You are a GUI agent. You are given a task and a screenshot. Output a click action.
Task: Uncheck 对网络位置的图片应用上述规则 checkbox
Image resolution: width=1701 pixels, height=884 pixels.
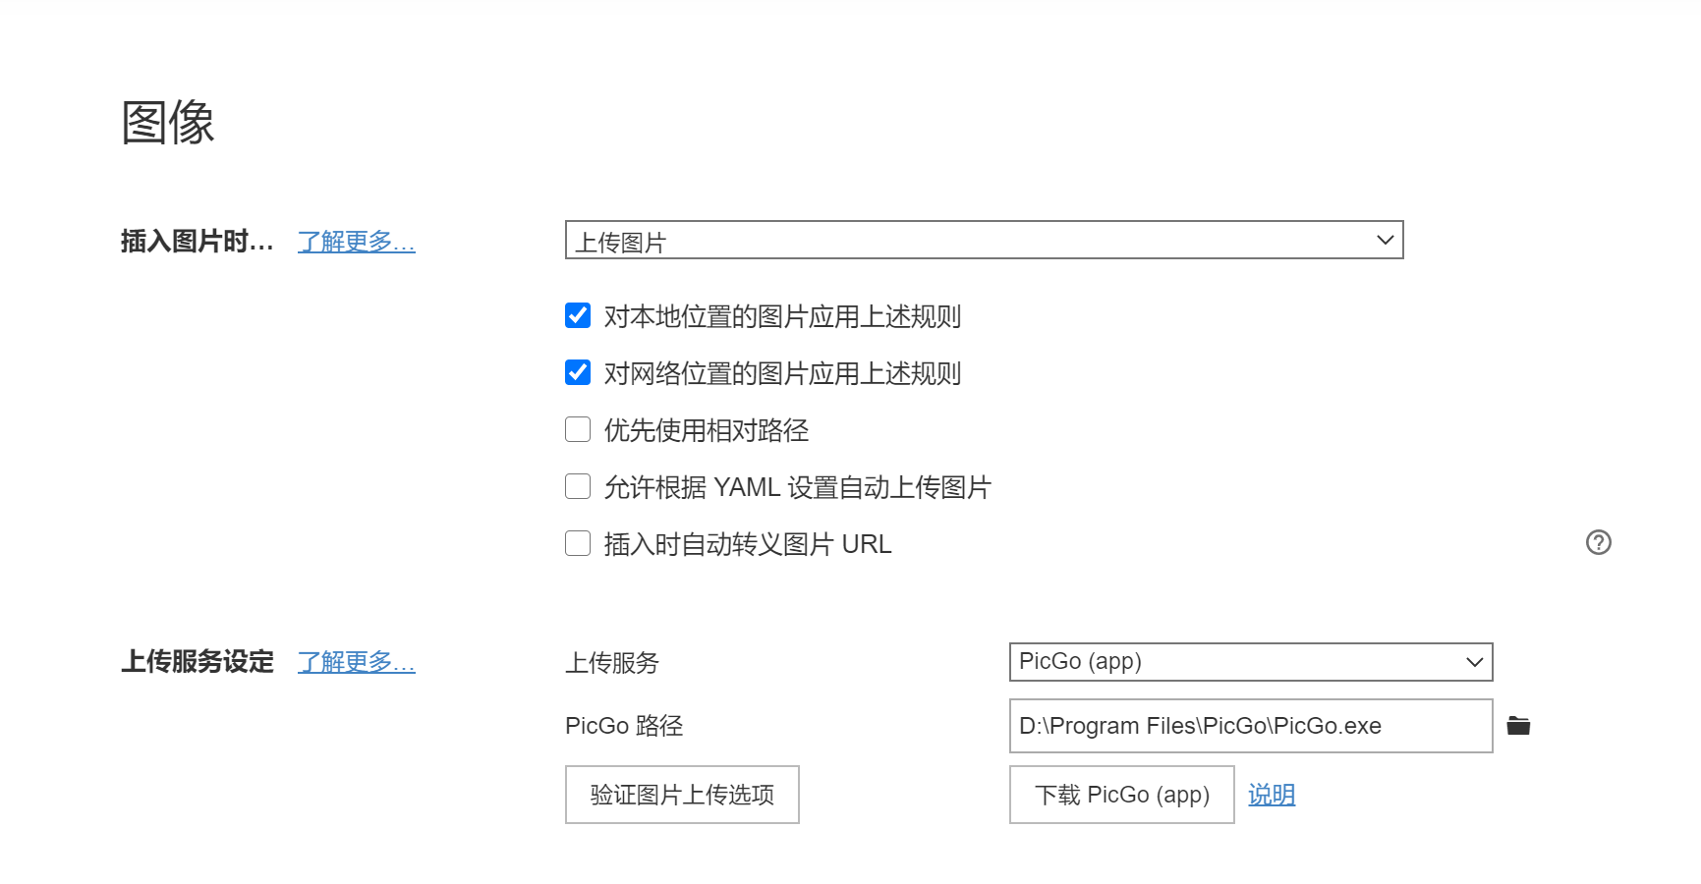point(578,372)
